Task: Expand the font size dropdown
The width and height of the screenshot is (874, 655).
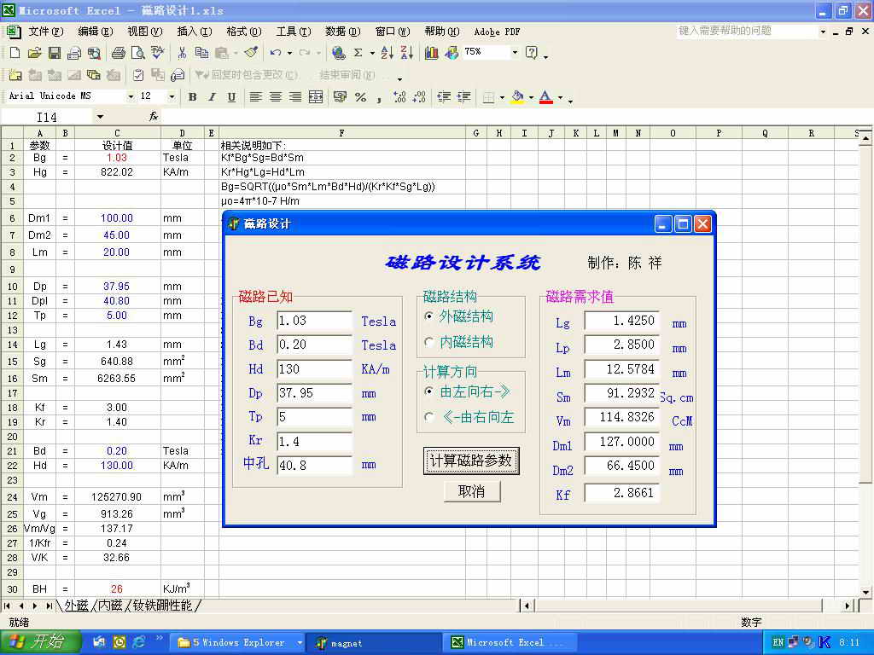Action: [x=172, y=97]
